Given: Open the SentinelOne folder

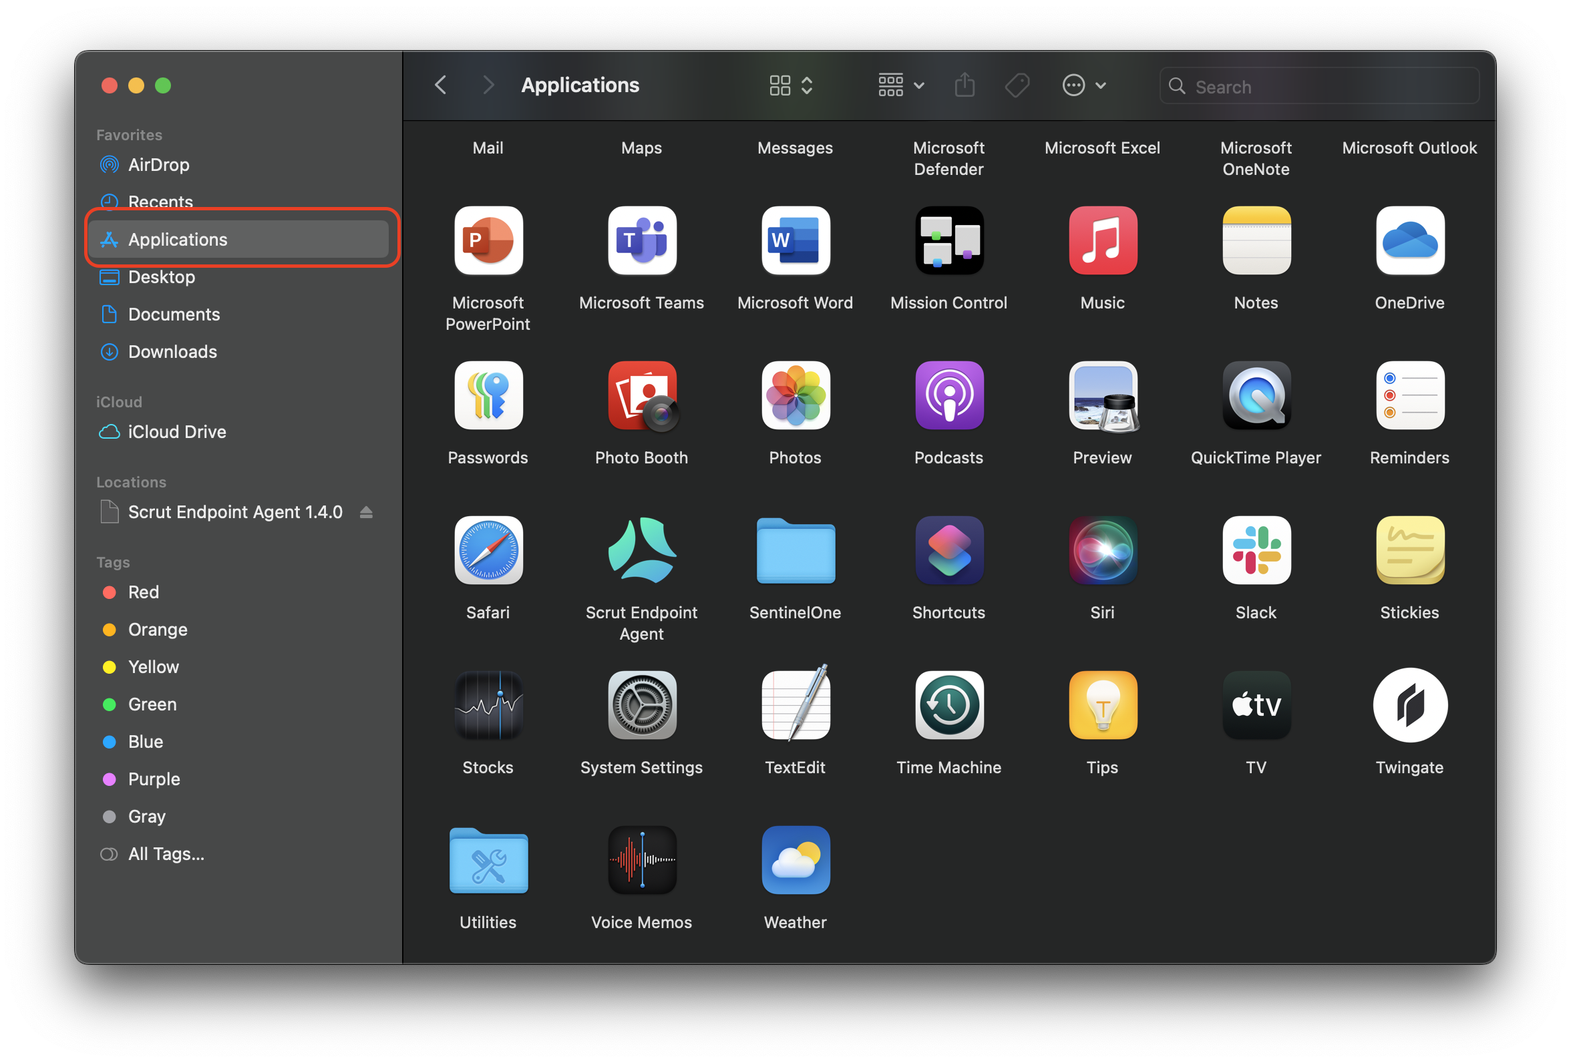Looking at the screenshot, I should coord(795,550).
